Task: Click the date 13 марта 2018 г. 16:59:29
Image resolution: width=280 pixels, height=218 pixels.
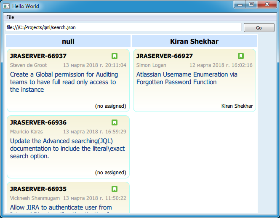Action: click(x=95, y=132)
